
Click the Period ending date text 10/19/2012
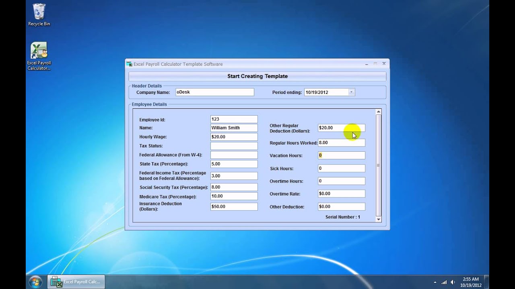pyautogui.click(x=317, y=92)
